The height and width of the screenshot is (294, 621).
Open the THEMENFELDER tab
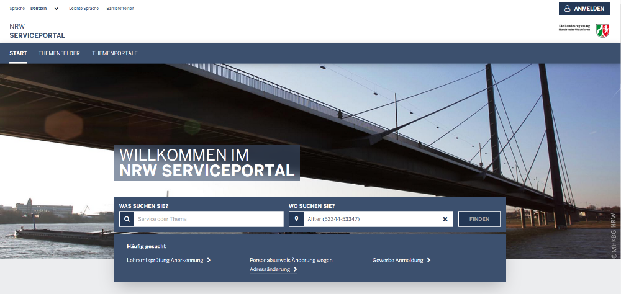pyautogui.click(x=59, y=53)
